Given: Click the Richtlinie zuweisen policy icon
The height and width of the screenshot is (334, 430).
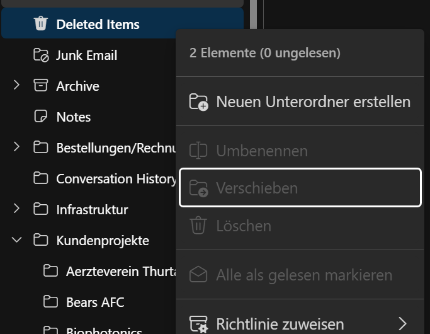Looking at the screenshot, I should pos(198,324).
